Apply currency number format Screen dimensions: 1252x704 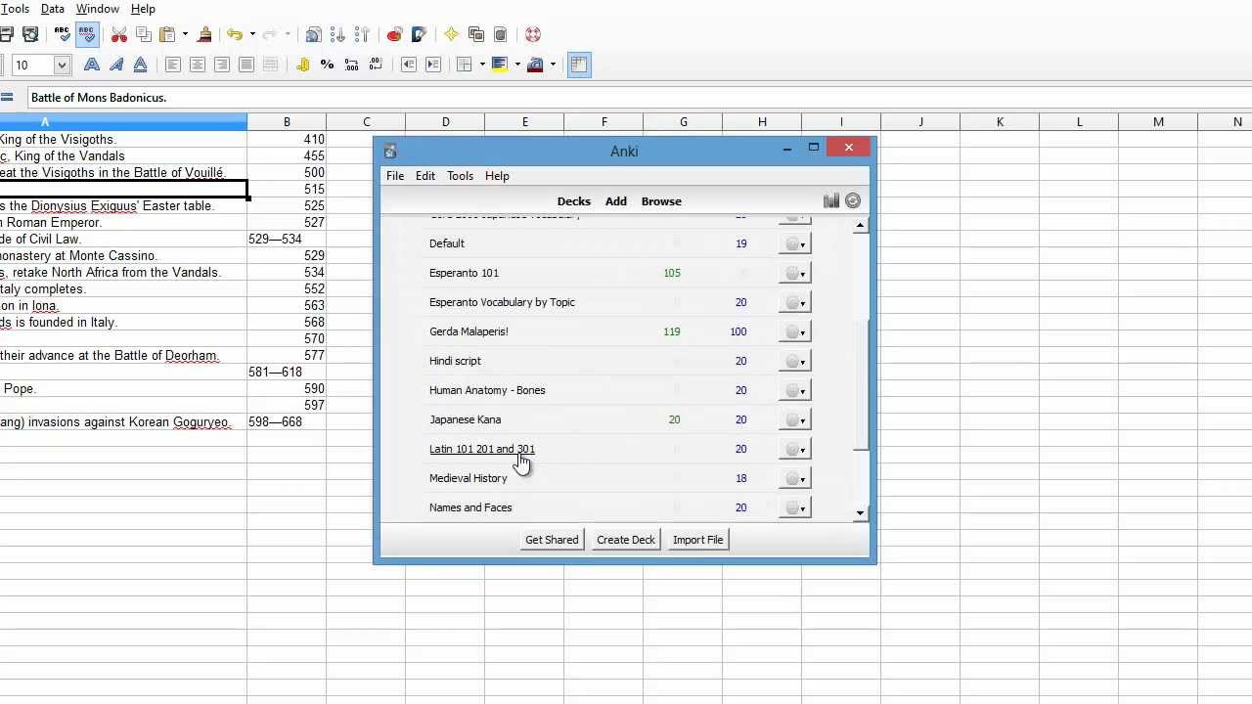[x=303, y=65]
